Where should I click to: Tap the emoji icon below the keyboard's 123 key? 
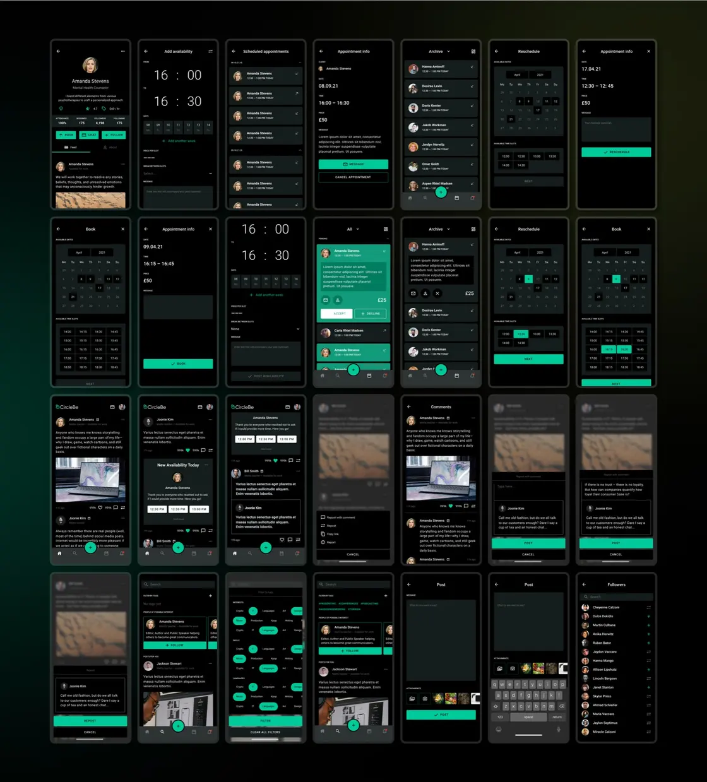click(x=499, y=730)
